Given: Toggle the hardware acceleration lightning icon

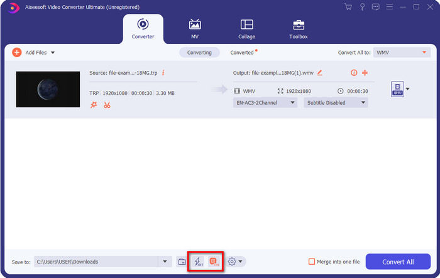Looking at the screenshot, I should pyautogui.click(x=198, y=261).
